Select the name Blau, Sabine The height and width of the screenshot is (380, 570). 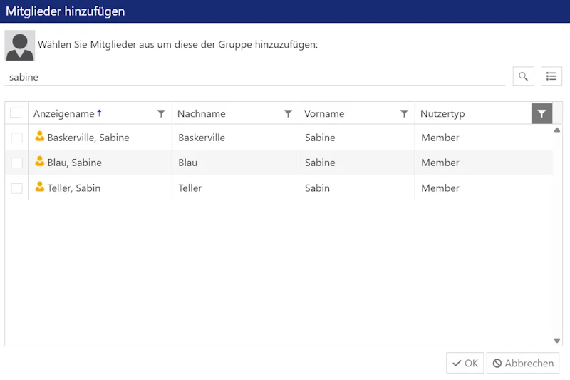(75, 163)
